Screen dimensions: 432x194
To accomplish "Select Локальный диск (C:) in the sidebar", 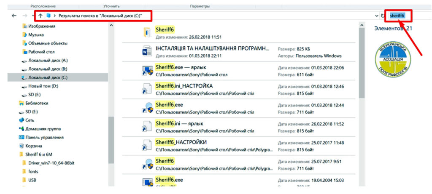I will 47,77.
